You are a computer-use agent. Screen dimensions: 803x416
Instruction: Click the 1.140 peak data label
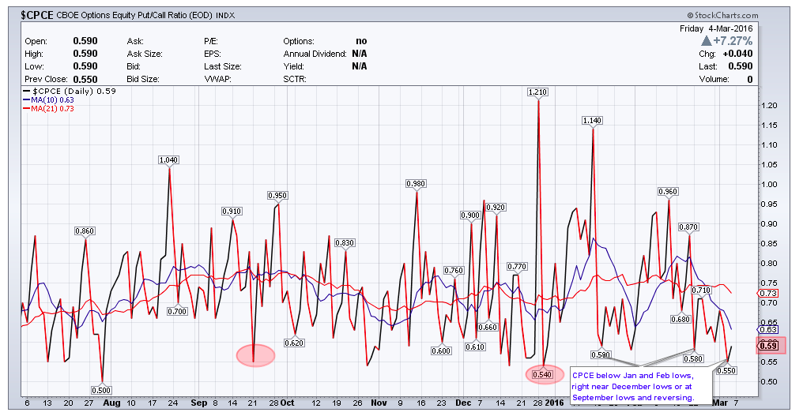pyautogui.click(x=592, y=121)
